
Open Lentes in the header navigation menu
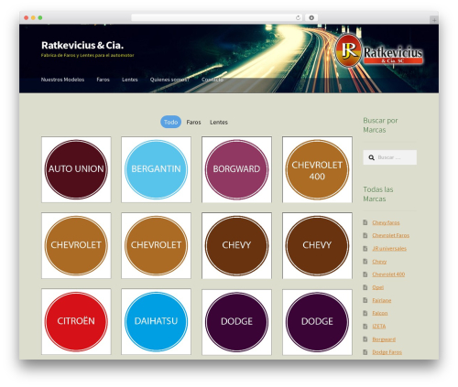click(130, 80)
